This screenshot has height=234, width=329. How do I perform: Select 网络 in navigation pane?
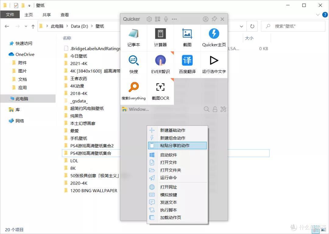click(16, 121)
